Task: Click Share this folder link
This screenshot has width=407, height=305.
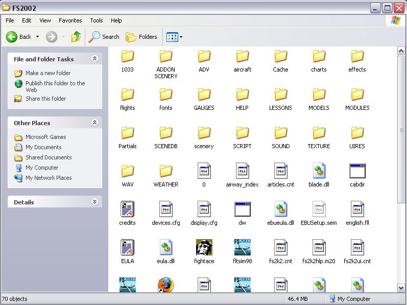Action: coord(45,99)
